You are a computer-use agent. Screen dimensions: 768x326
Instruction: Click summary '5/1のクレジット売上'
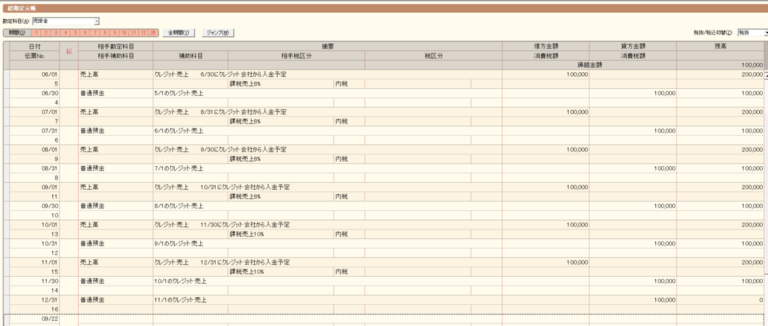(x=179, y=93)
